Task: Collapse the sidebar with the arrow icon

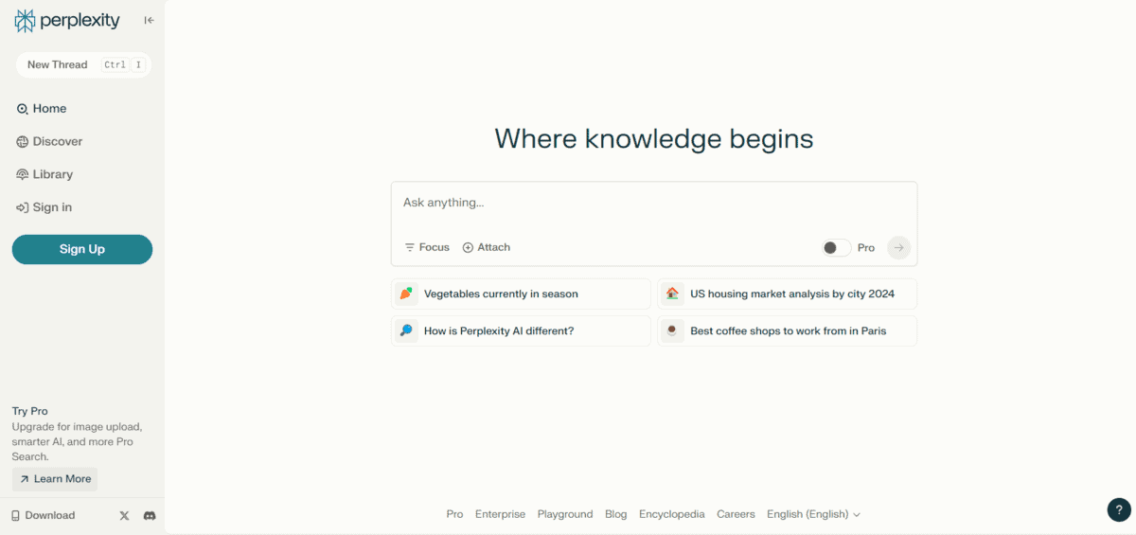Action: click(x=149, y=20)
